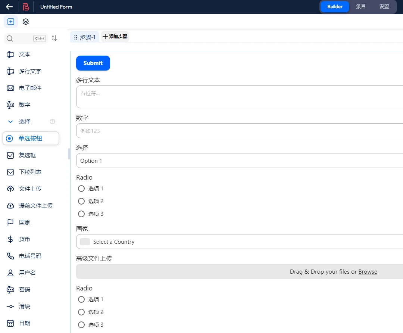Click the Submit button
The width and height of the screenshot is (403, 333).
(93, 63)
